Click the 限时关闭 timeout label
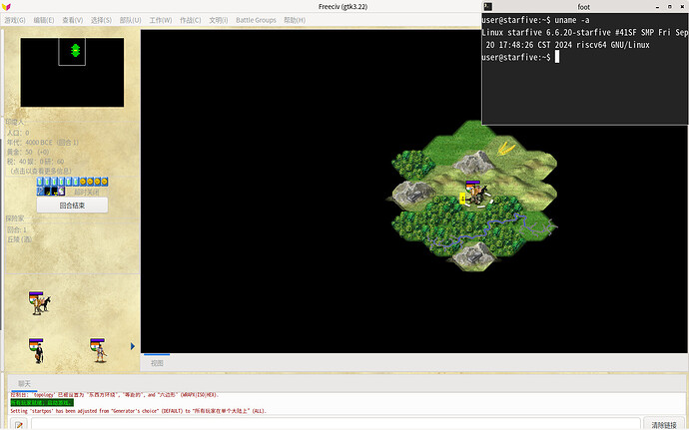689x430 pixels. tap(86, 192)
